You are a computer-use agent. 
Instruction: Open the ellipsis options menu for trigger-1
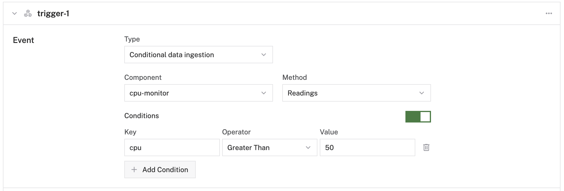549,13
